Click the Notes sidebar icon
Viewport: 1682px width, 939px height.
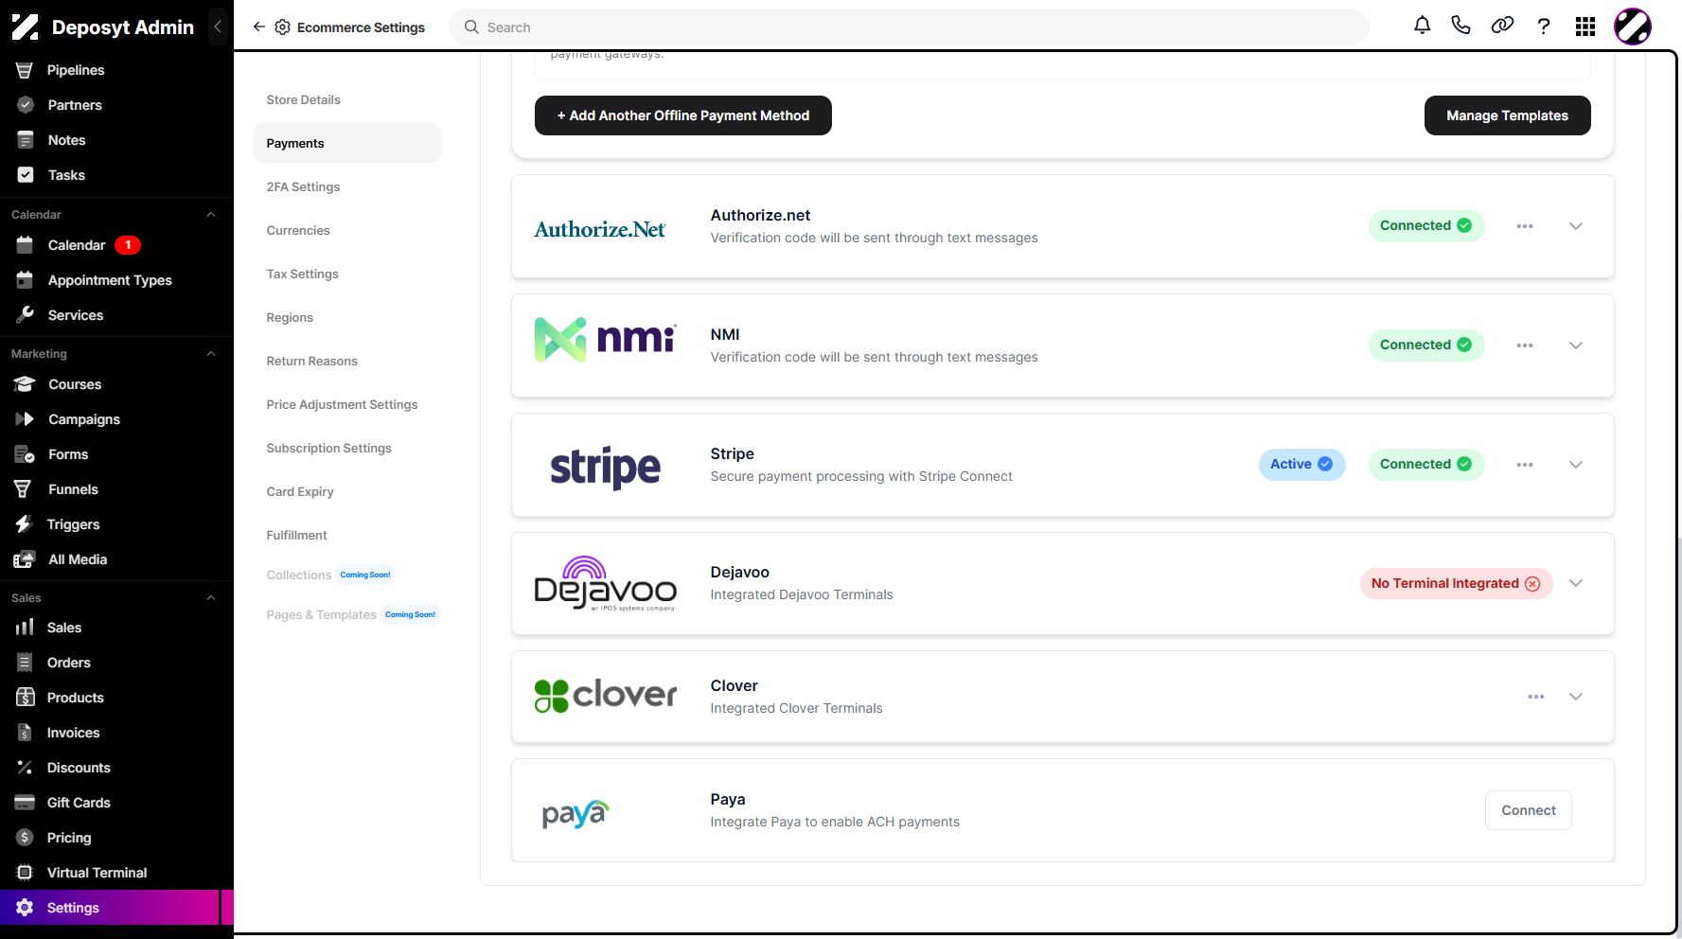[x=26, y=140]
